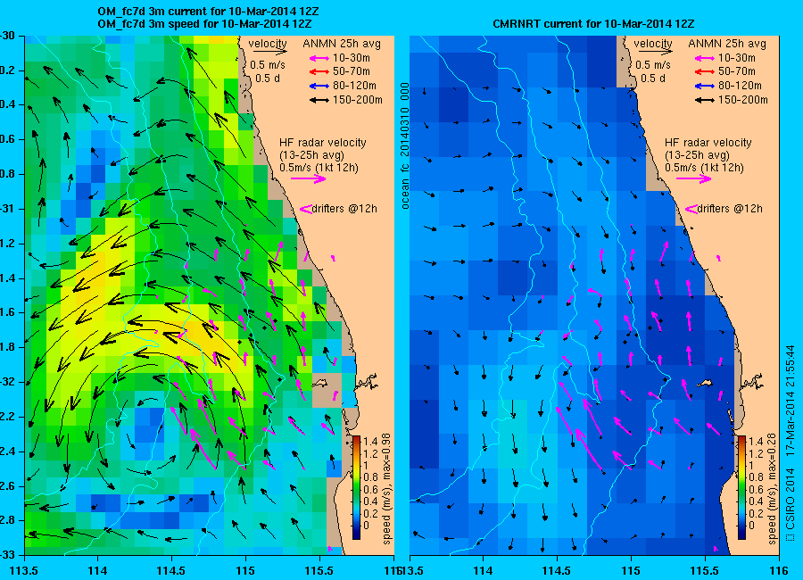Click magenta 10-30m arrow in left legend
This screenshot has height=580, width=803.
tap(319, 58)
